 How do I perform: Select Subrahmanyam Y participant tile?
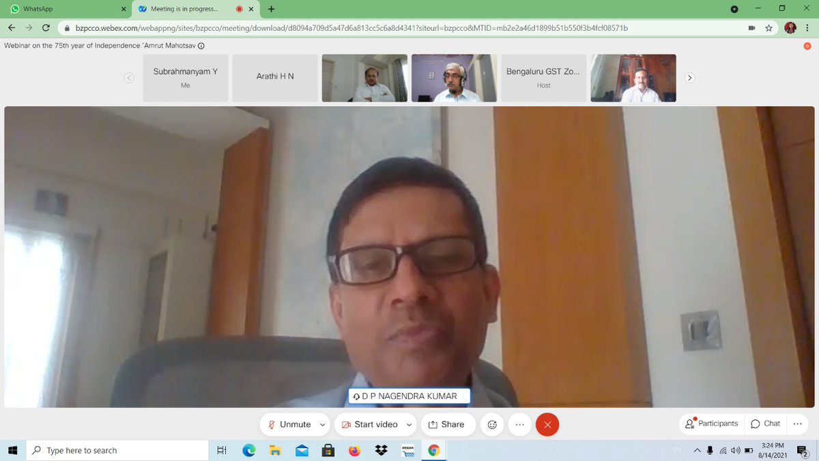pos(186,78)
